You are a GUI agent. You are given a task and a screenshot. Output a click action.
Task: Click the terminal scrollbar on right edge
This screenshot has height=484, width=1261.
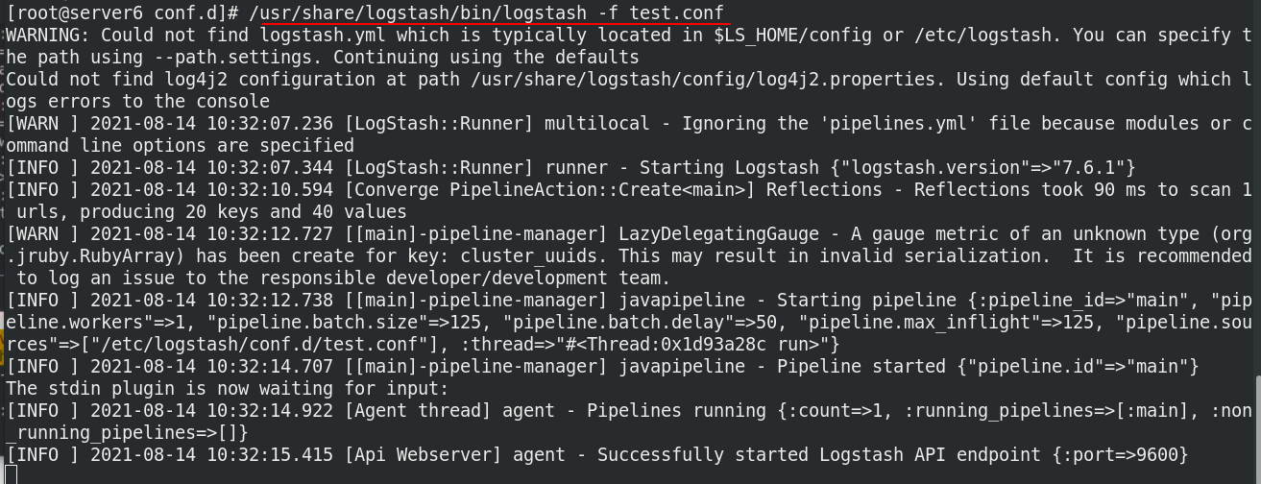[x=1257, y=429]
